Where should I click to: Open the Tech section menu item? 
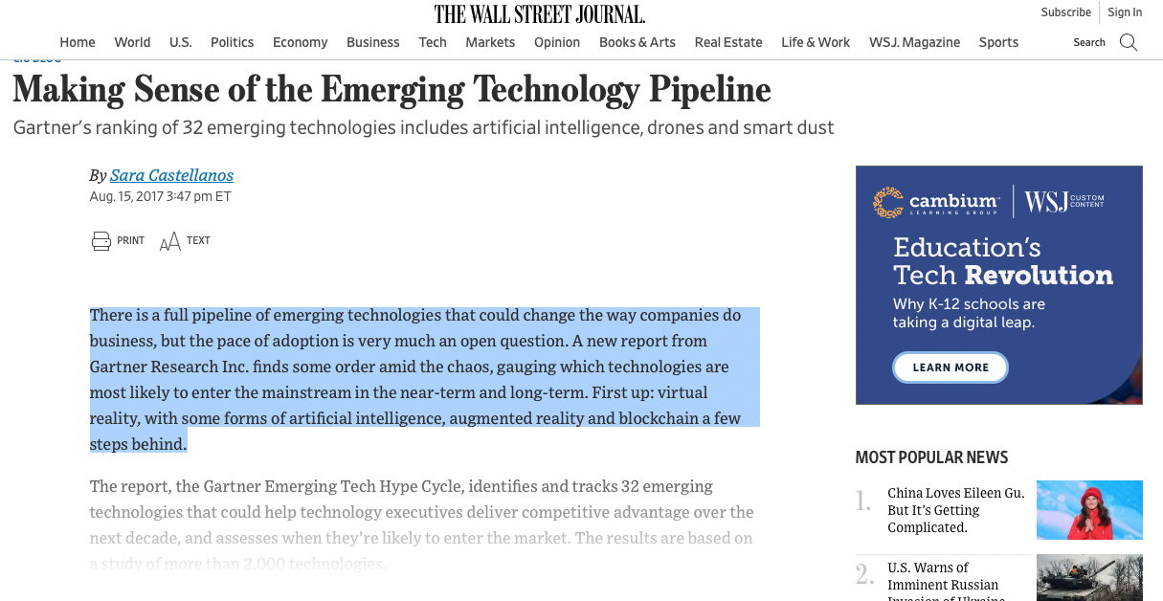click(433, 42)
